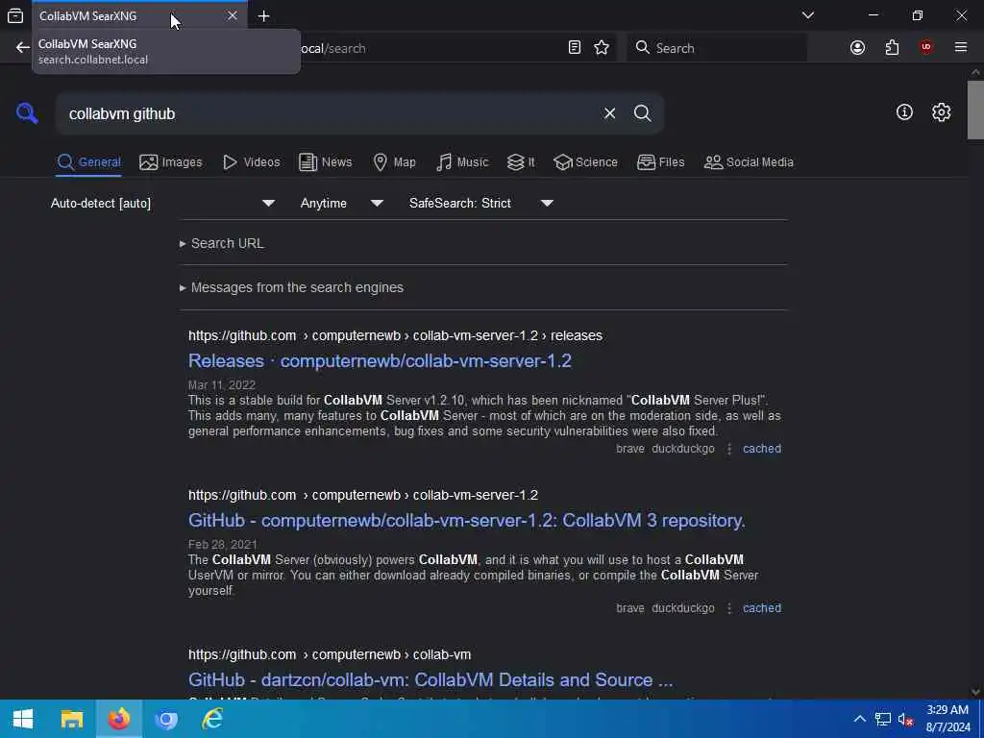Open the Anytime time range dropdown
984x738 pixels.
[x=341, y=203]
